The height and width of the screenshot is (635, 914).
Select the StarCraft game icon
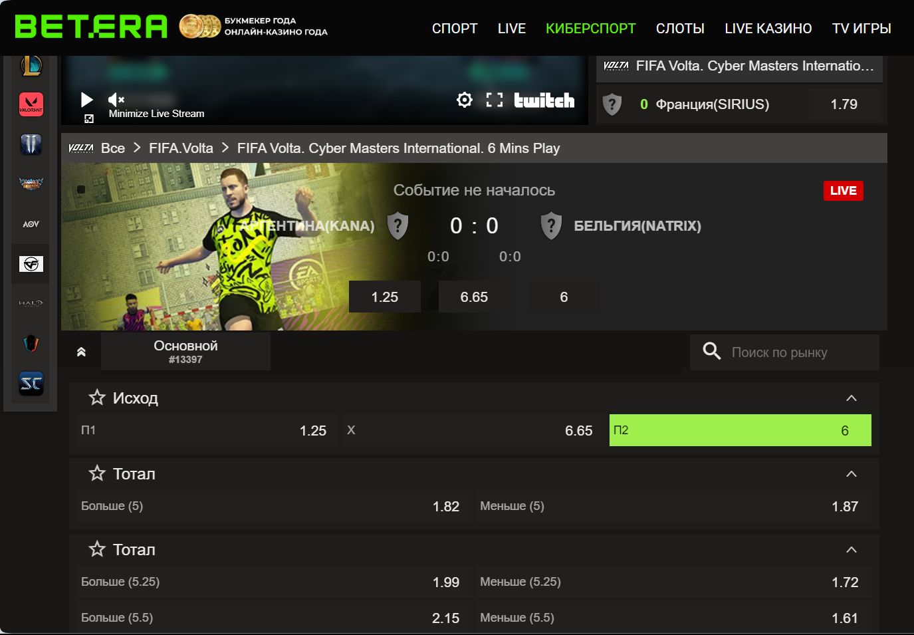point(31,384)
